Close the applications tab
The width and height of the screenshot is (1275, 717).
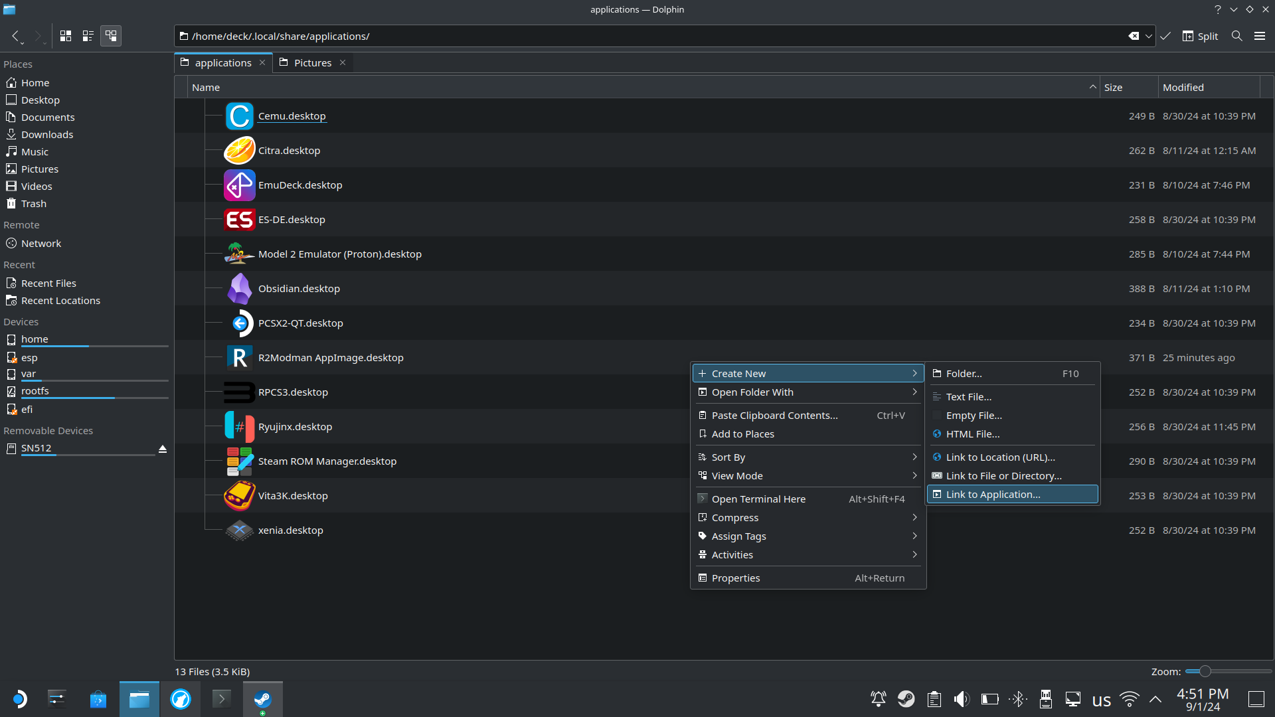(x=262, y=62)
